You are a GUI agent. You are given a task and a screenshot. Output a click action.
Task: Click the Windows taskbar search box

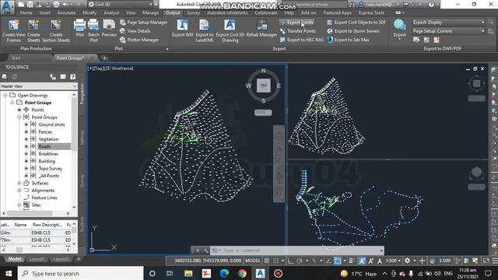pos(80,273)
